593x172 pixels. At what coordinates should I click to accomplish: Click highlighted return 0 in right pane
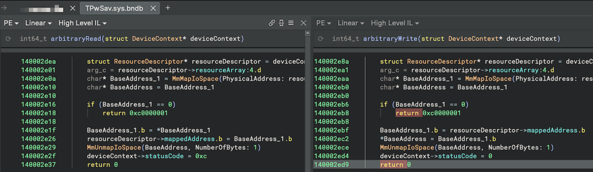pos(396,164)
